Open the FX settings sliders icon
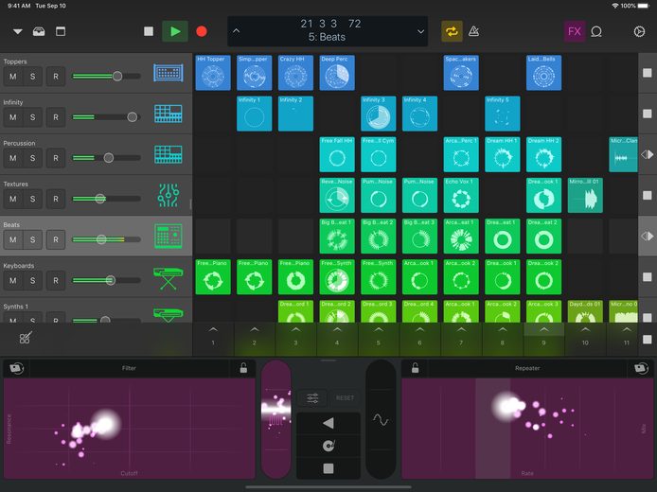 tap(312, 397)
